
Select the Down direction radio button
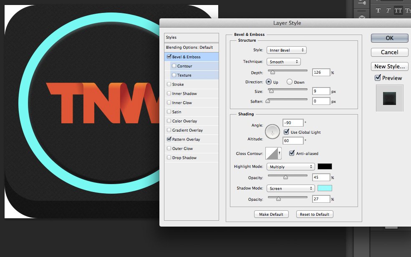[290, 82]
